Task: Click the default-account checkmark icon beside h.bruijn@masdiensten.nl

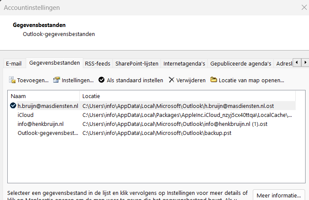Action: coord(13,106)
